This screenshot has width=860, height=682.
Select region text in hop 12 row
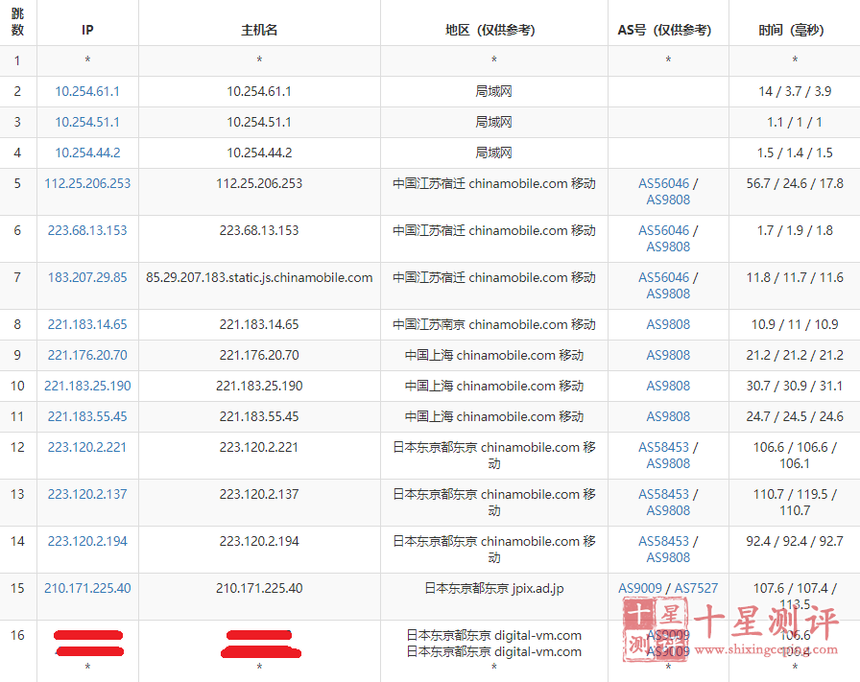coord(493,457)
